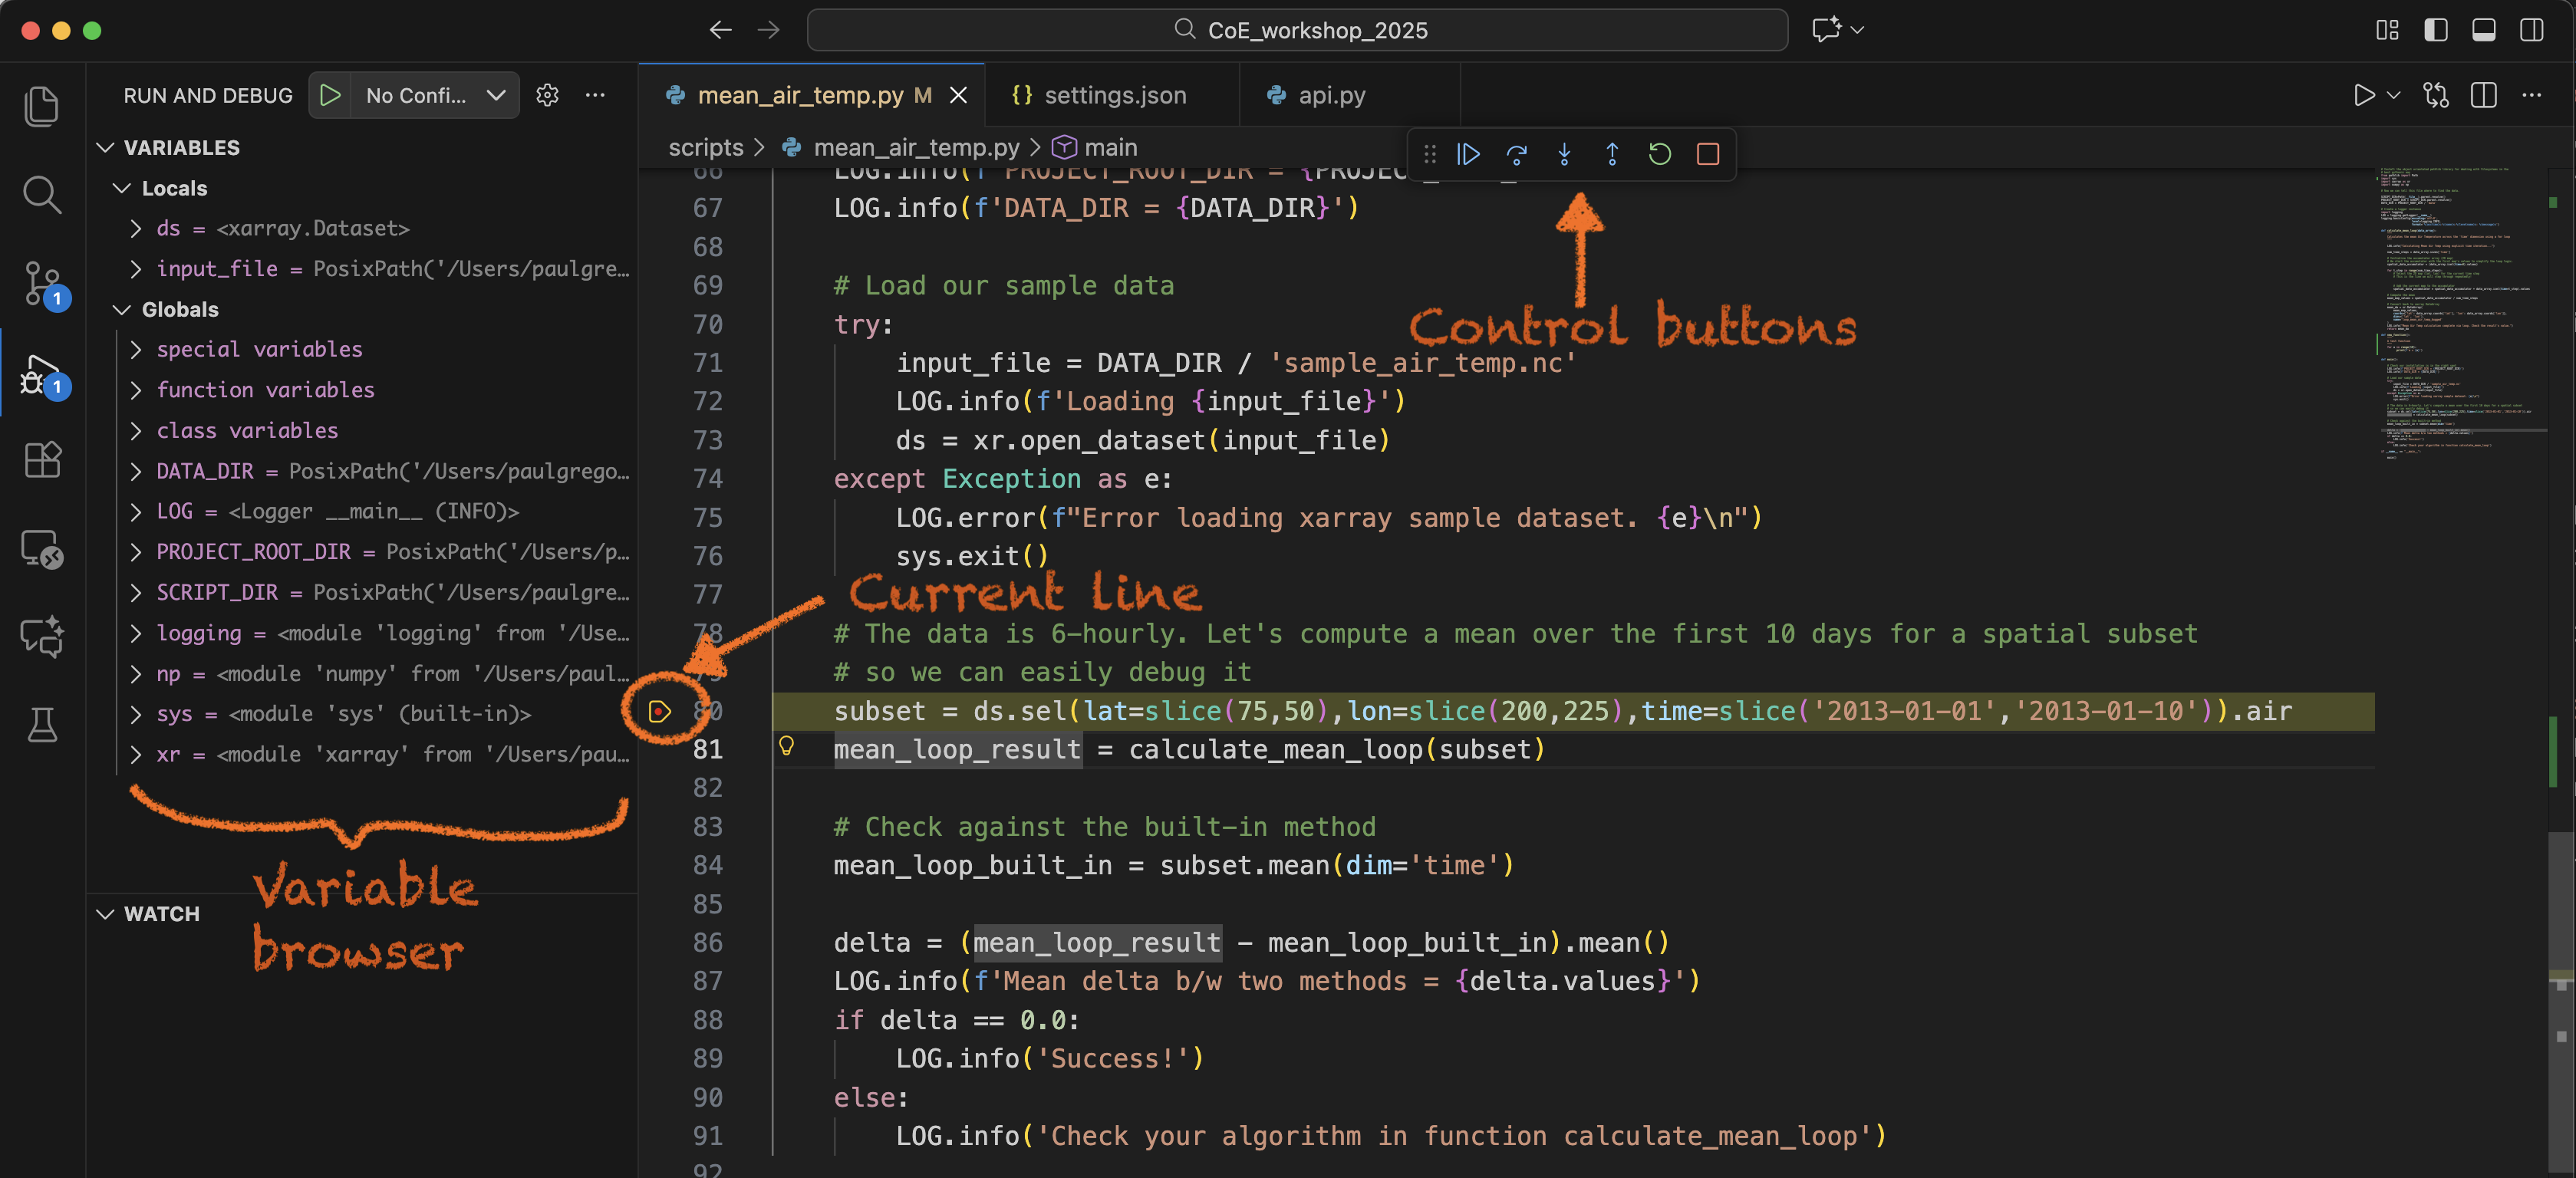Open the Explorer view in the activity bar
The width and height of the screenshot is (2576, 1178).
(41, 106)
